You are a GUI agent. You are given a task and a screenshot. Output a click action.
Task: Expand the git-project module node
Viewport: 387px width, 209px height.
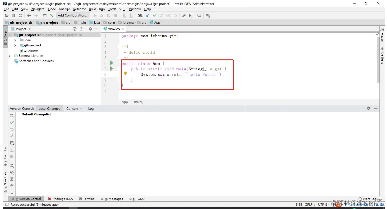click(x=15, y=45)
